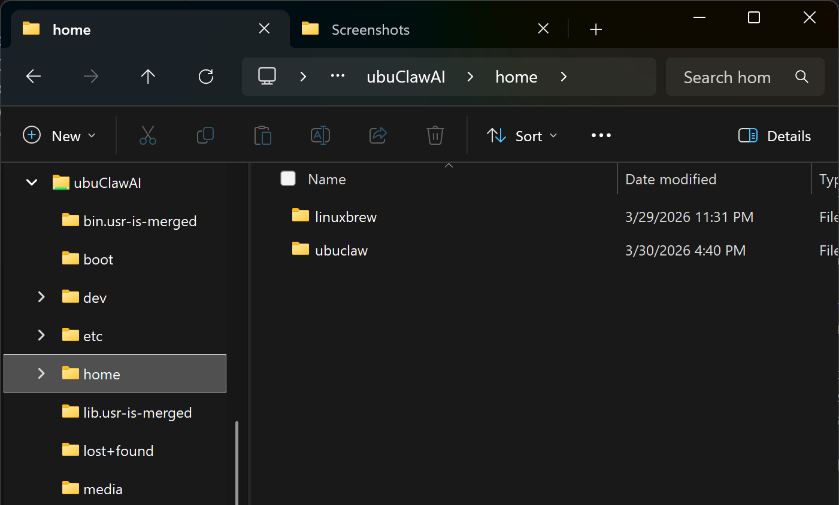This screenshot has height=505, width=839.
Task: Open chevron dropdown after home breadcrumb
Action: [564, 77]
